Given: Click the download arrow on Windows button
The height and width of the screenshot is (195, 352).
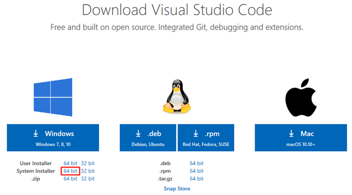Looking at the screenshot, I should coord(36,133).
